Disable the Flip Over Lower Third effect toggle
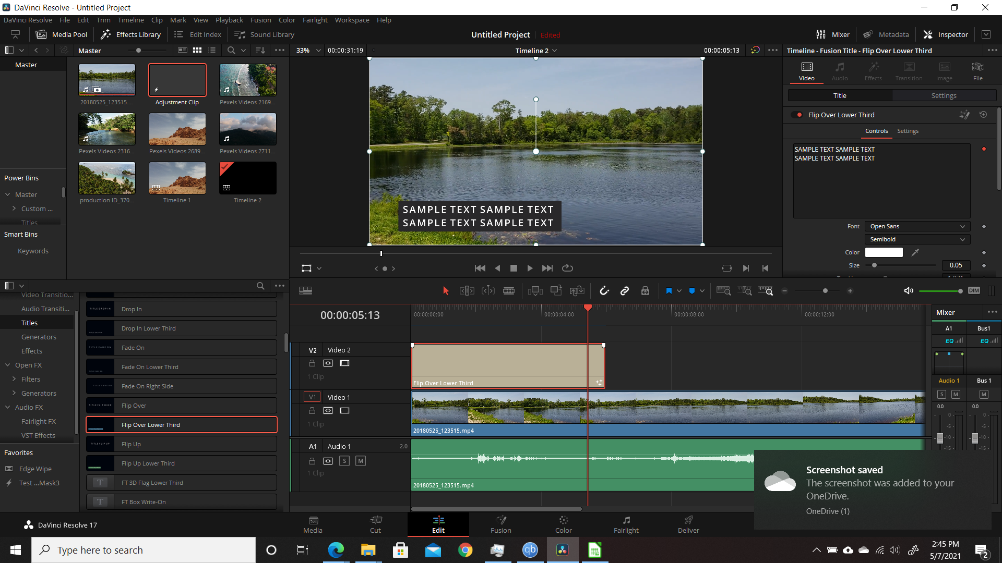The image size is (1002, 563). (x=797, y=115)
